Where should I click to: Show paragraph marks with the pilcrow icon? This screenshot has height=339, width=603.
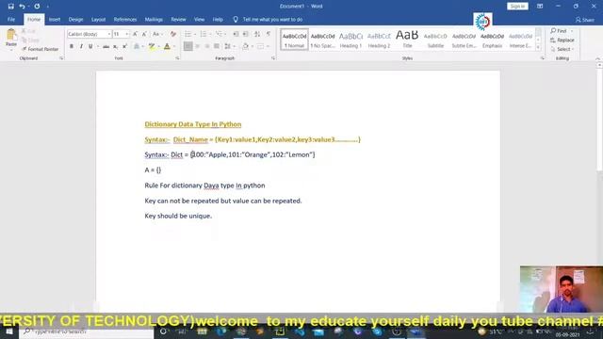point(269,34)
